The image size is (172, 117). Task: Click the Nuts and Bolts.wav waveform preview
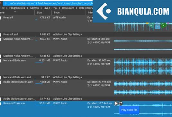pyautogui.click(x=143, y=67)
